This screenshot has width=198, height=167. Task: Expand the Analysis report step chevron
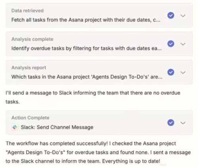pos(183,72)
